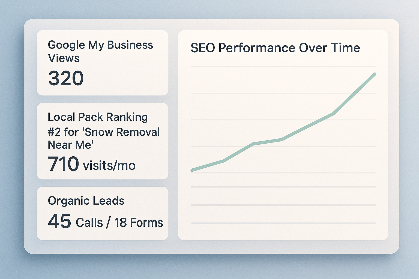Click the bottom gridline of the chart
Screen dimensions: 419x279
(283, 223)
